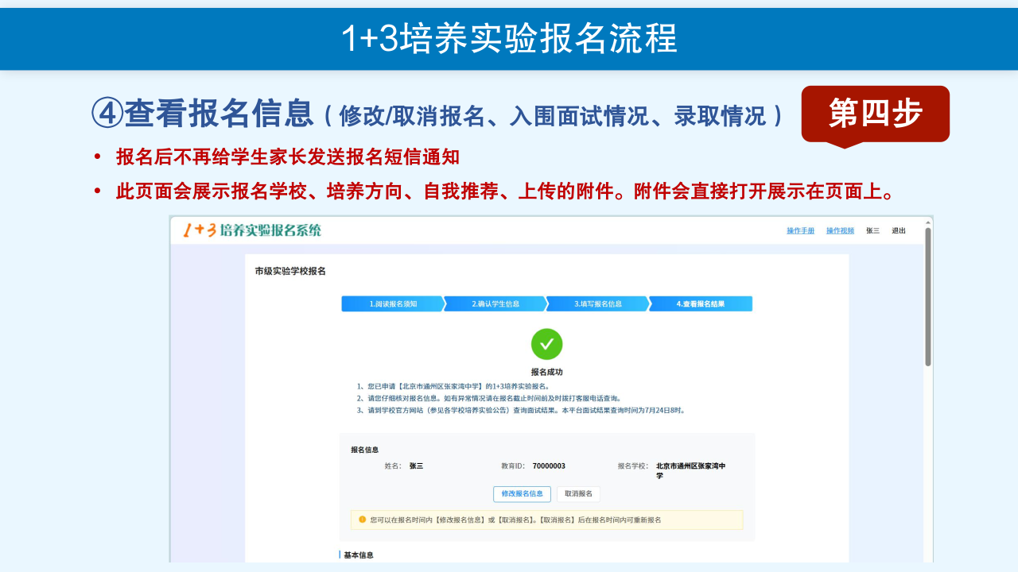Click notice line 3 about 面试结果
This screenshot has width=1018, height=572.
(x=521, y=411)
